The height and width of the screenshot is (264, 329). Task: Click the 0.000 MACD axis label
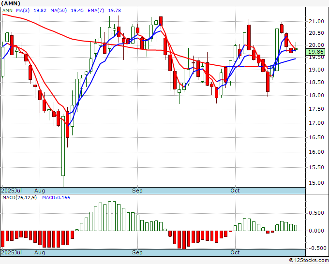(316, 231)
